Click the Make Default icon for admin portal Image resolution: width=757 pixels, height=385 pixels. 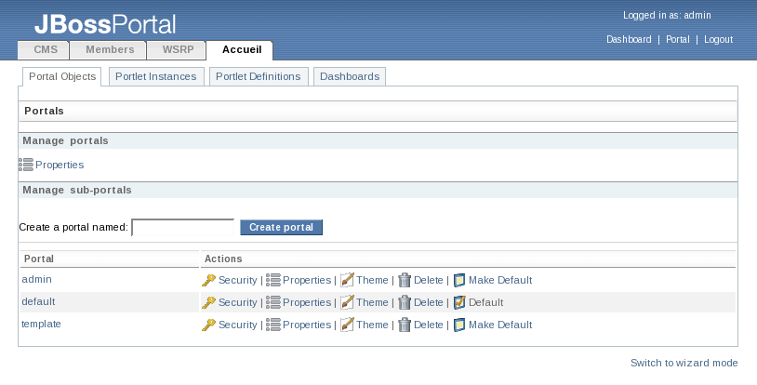pyautogui.click(x=458, y=280)
